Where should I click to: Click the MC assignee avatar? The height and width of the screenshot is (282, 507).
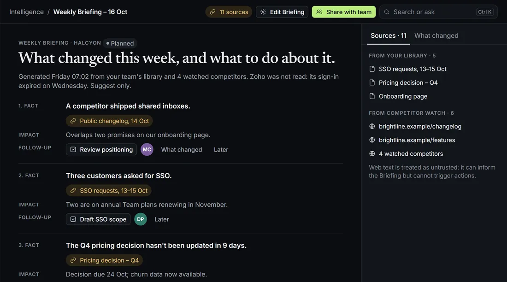coord(147,149)
